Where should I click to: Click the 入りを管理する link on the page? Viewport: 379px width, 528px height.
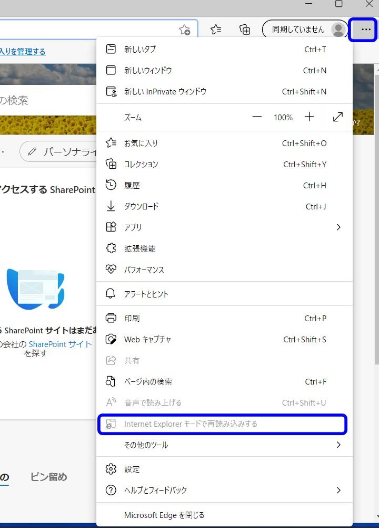[23, 52]
